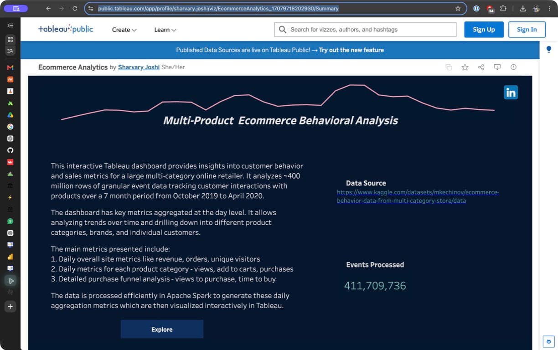Go back with the browser back arrow

[x=48, y=8]
